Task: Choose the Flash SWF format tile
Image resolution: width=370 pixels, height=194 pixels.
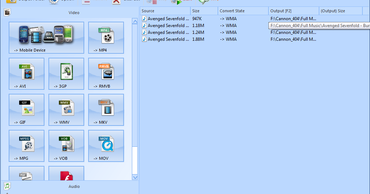Action: click(66, 173)
